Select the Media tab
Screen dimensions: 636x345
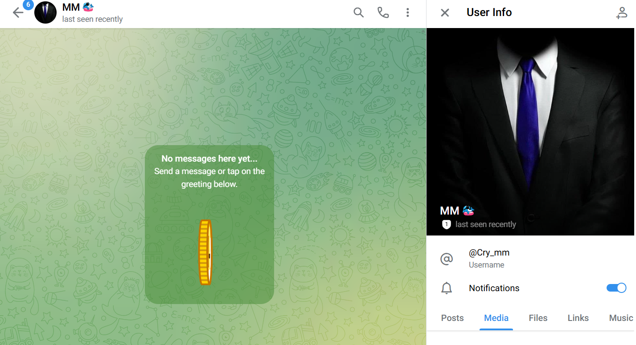tap(496, 318)
